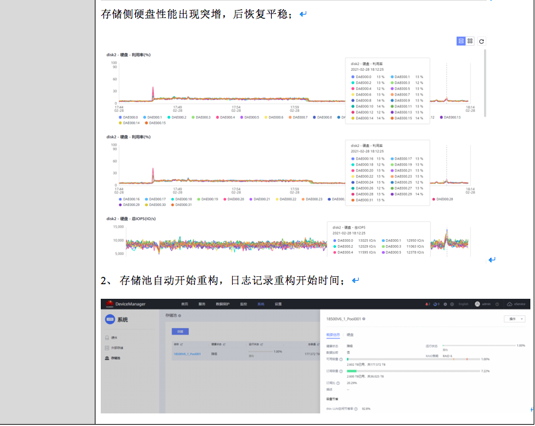Switch language via English link
This screenshot has height=426, width=535.
point(463,304)
